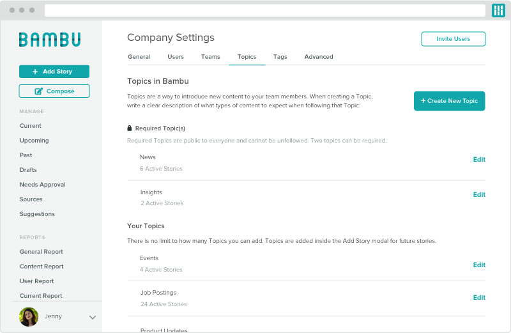Edit the Insights topic
The height and width of the screenshot is (333, 511).
[479, 195]
